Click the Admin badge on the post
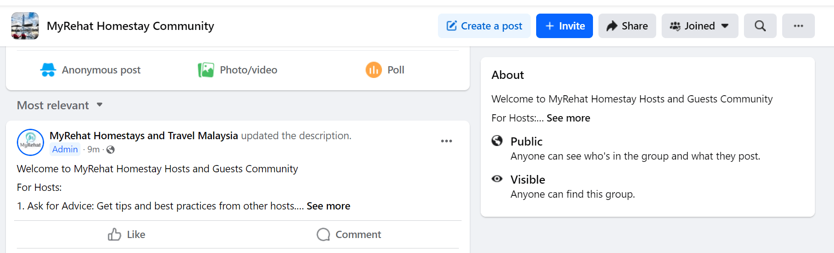Screen dimensions: 834x253 pos(65,149)
